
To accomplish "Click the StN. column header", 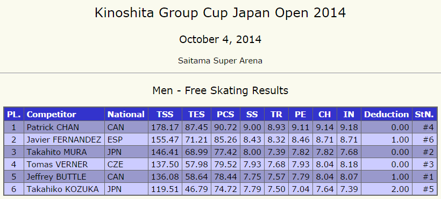I will click(x=424, y=115).
